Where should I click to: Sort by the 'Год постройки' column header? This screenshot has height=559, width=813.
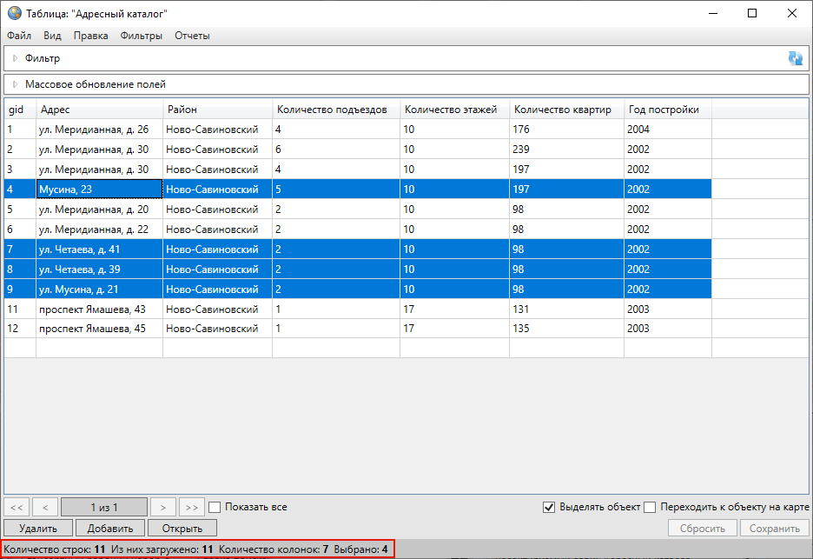666,110
